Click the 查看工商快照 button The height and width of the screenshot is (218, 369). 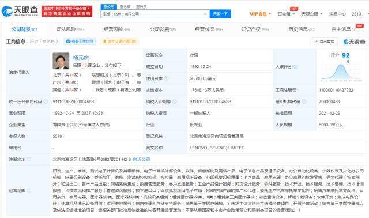tap(80, 42)
